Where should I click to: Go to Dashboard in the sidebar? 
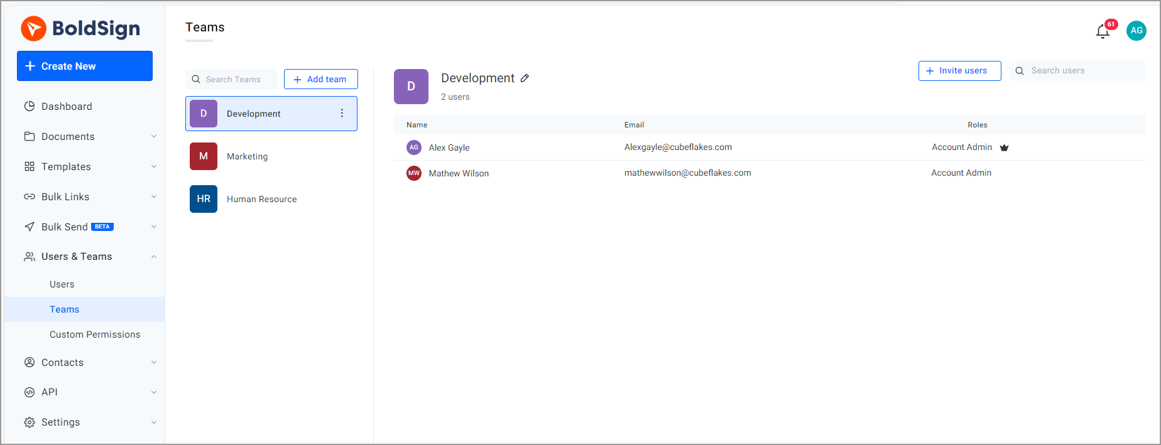[67, 106]
